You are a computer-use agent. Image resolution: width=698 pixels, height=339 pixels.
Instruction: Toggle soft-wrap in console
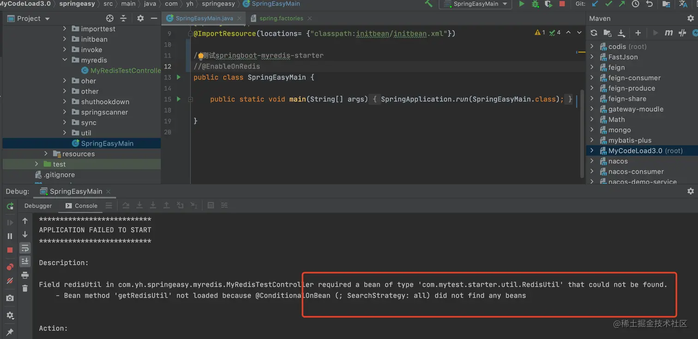[x=25, y=248]
